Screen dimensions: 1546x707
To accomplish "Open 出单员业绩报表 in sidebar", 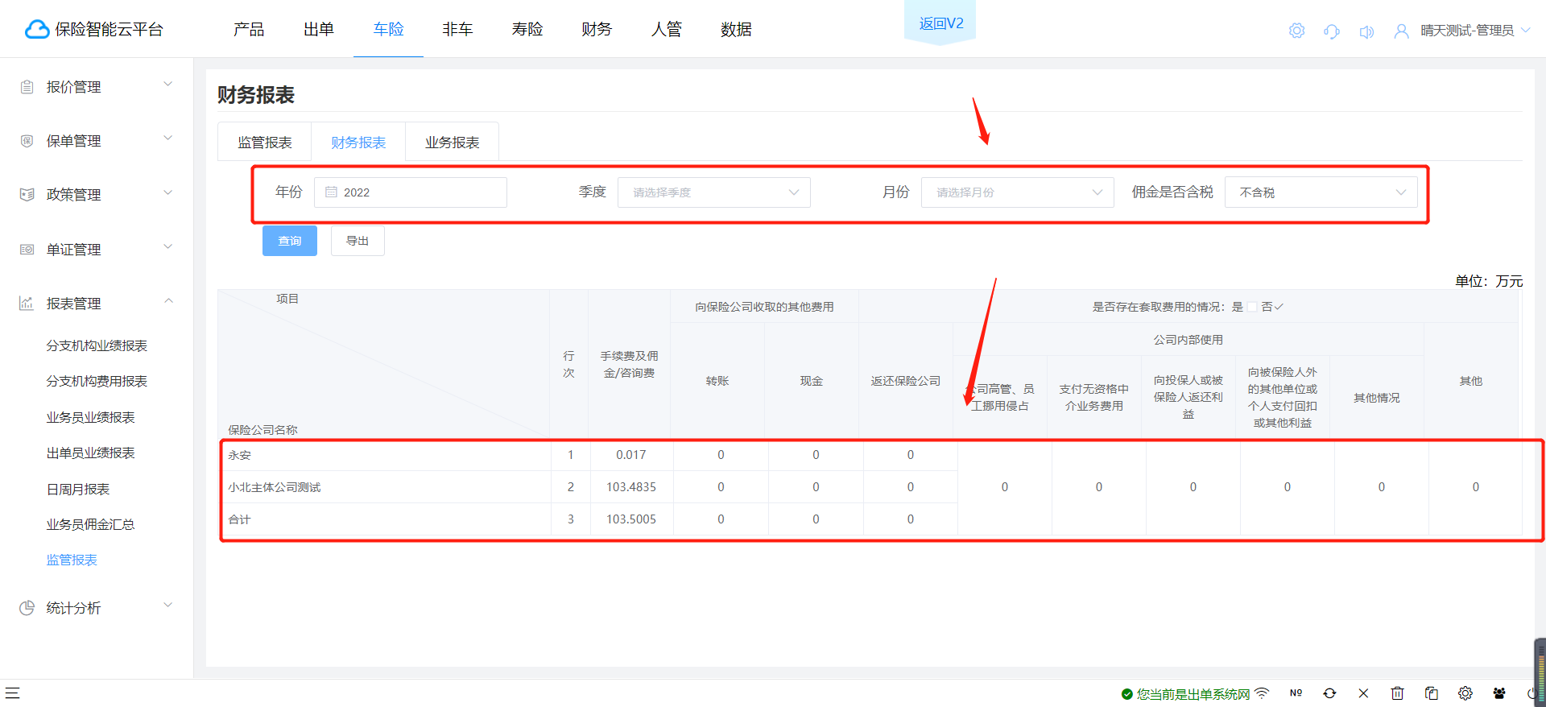I will (x=90, y=453).
